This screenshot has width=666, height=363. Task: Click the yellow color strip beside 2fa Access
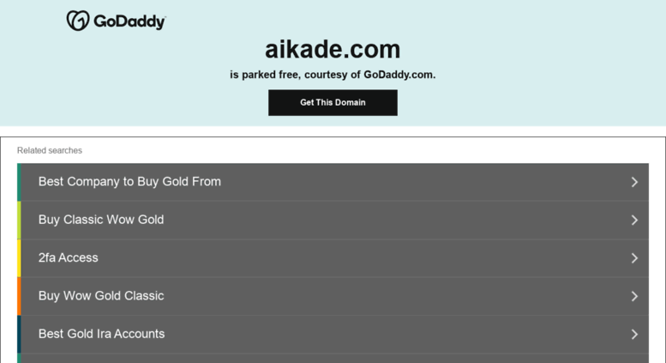tap(19, 257)
